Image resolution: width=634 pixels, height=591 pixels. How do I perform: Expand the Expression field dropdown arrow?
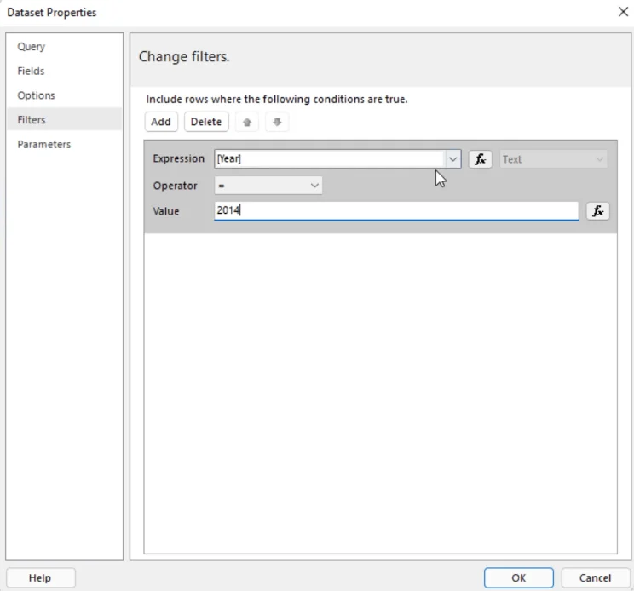(452, 159)
